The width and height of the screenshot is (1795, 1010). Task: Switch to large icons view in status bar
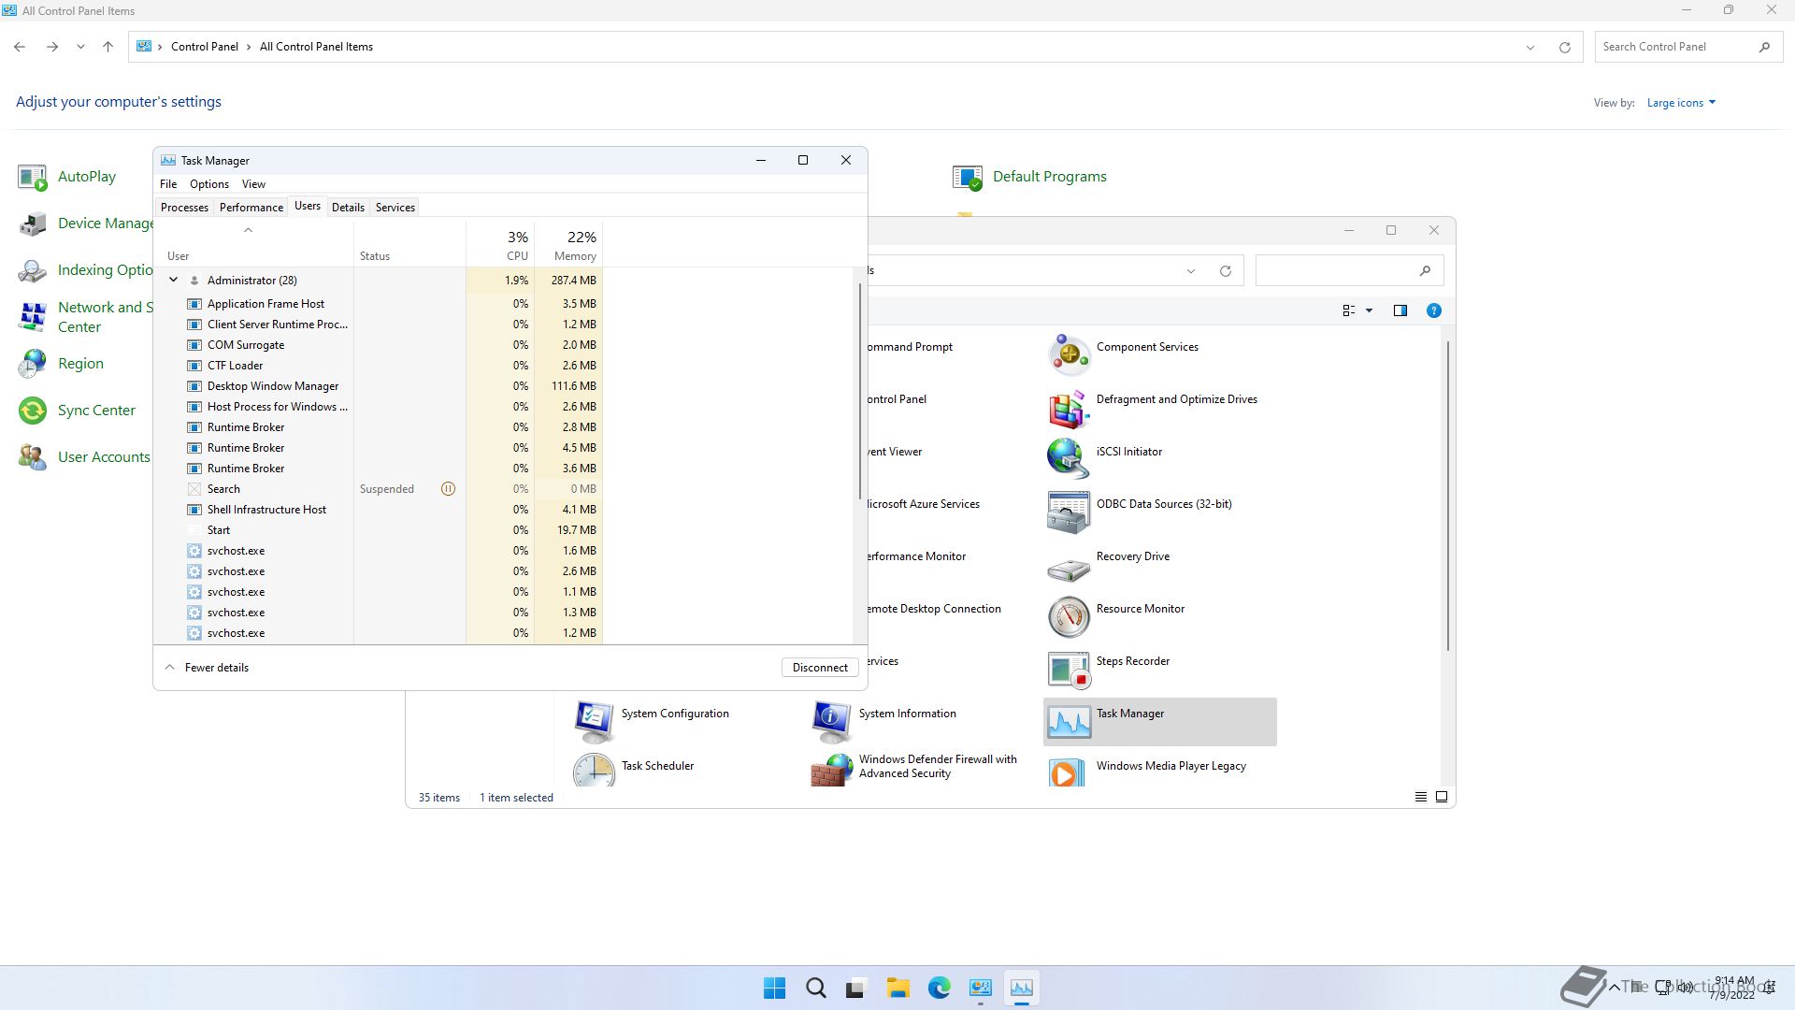1442,797
